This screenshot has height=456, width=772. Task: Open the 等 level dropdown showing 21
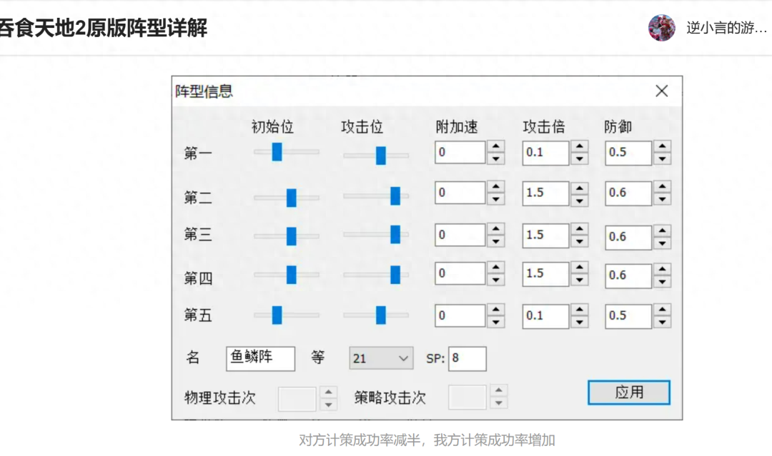380,358
